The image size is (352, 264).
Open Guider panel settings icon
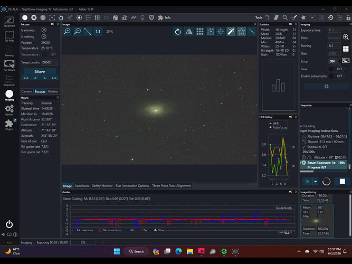coord(290,192)
